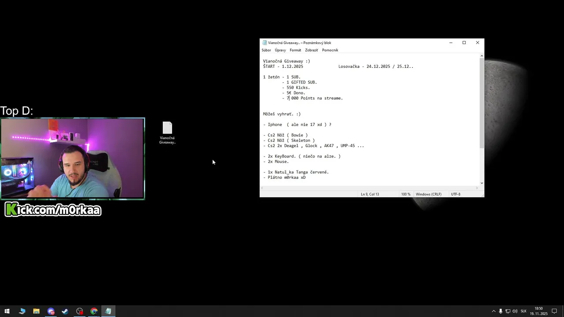Open OBS Studio from the taskbar

(x=79, y=311)
